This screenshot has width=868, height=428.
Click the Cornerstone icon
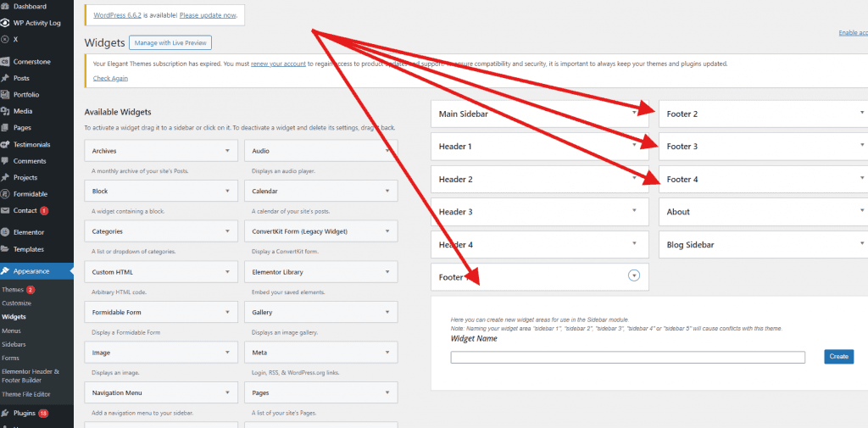pos(5,62)
